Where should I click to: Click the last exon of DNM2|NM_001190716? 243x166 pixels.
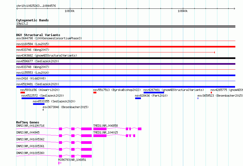[86, 129]
